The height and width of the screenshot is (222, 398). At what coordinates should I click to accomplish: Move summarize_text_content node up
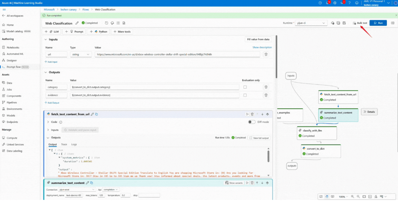click(x=257, y=183)
